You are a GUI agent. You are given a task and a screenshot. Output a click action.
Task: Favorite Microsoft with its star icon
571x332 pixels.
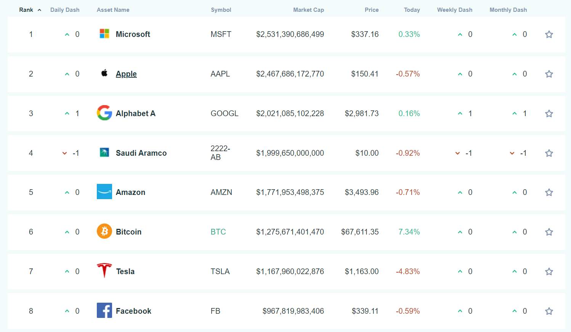[549, 34]
